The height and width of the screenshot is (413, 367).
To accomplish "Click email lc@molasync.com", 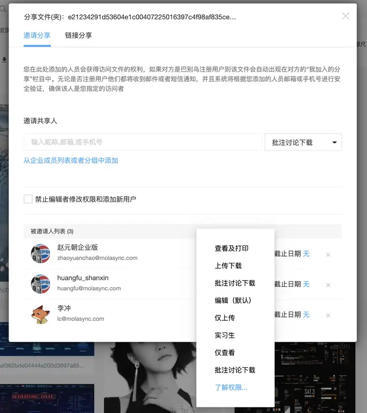I will click(81, 319).
